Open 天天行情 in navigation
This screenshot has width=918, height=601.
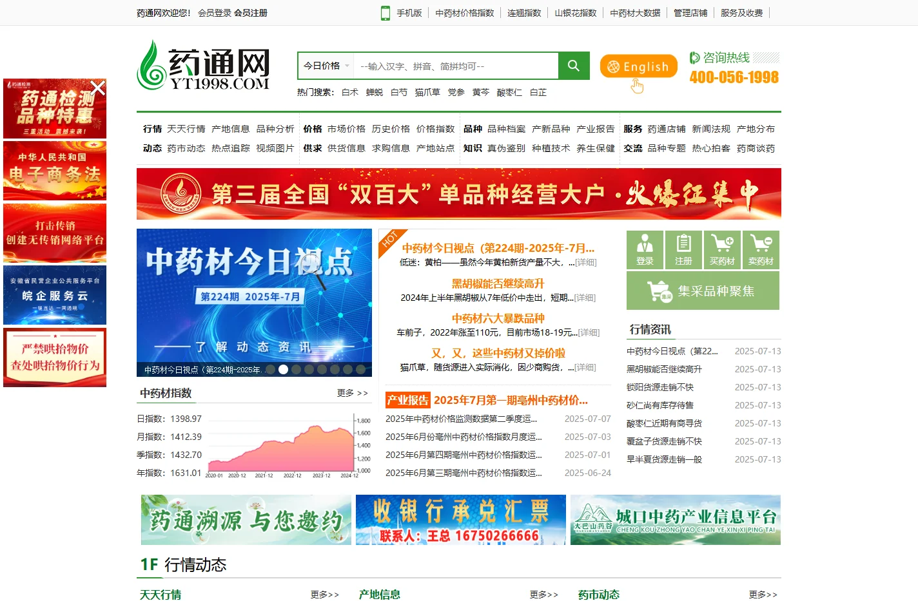186,129
